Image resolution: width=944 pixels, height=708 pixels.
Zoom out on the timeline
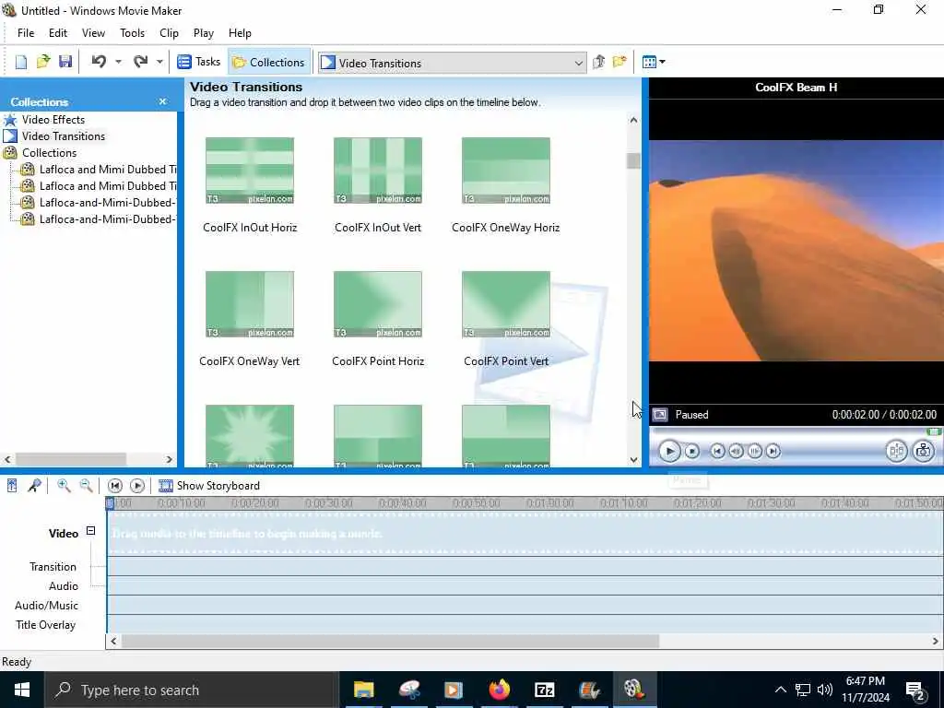click(x=86, y=485)
